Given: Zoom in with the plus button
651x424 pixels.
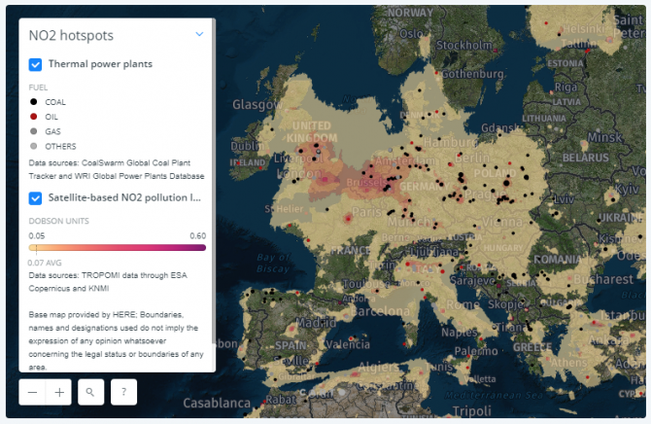Looking at the screenshot, I should pos(59,392).
